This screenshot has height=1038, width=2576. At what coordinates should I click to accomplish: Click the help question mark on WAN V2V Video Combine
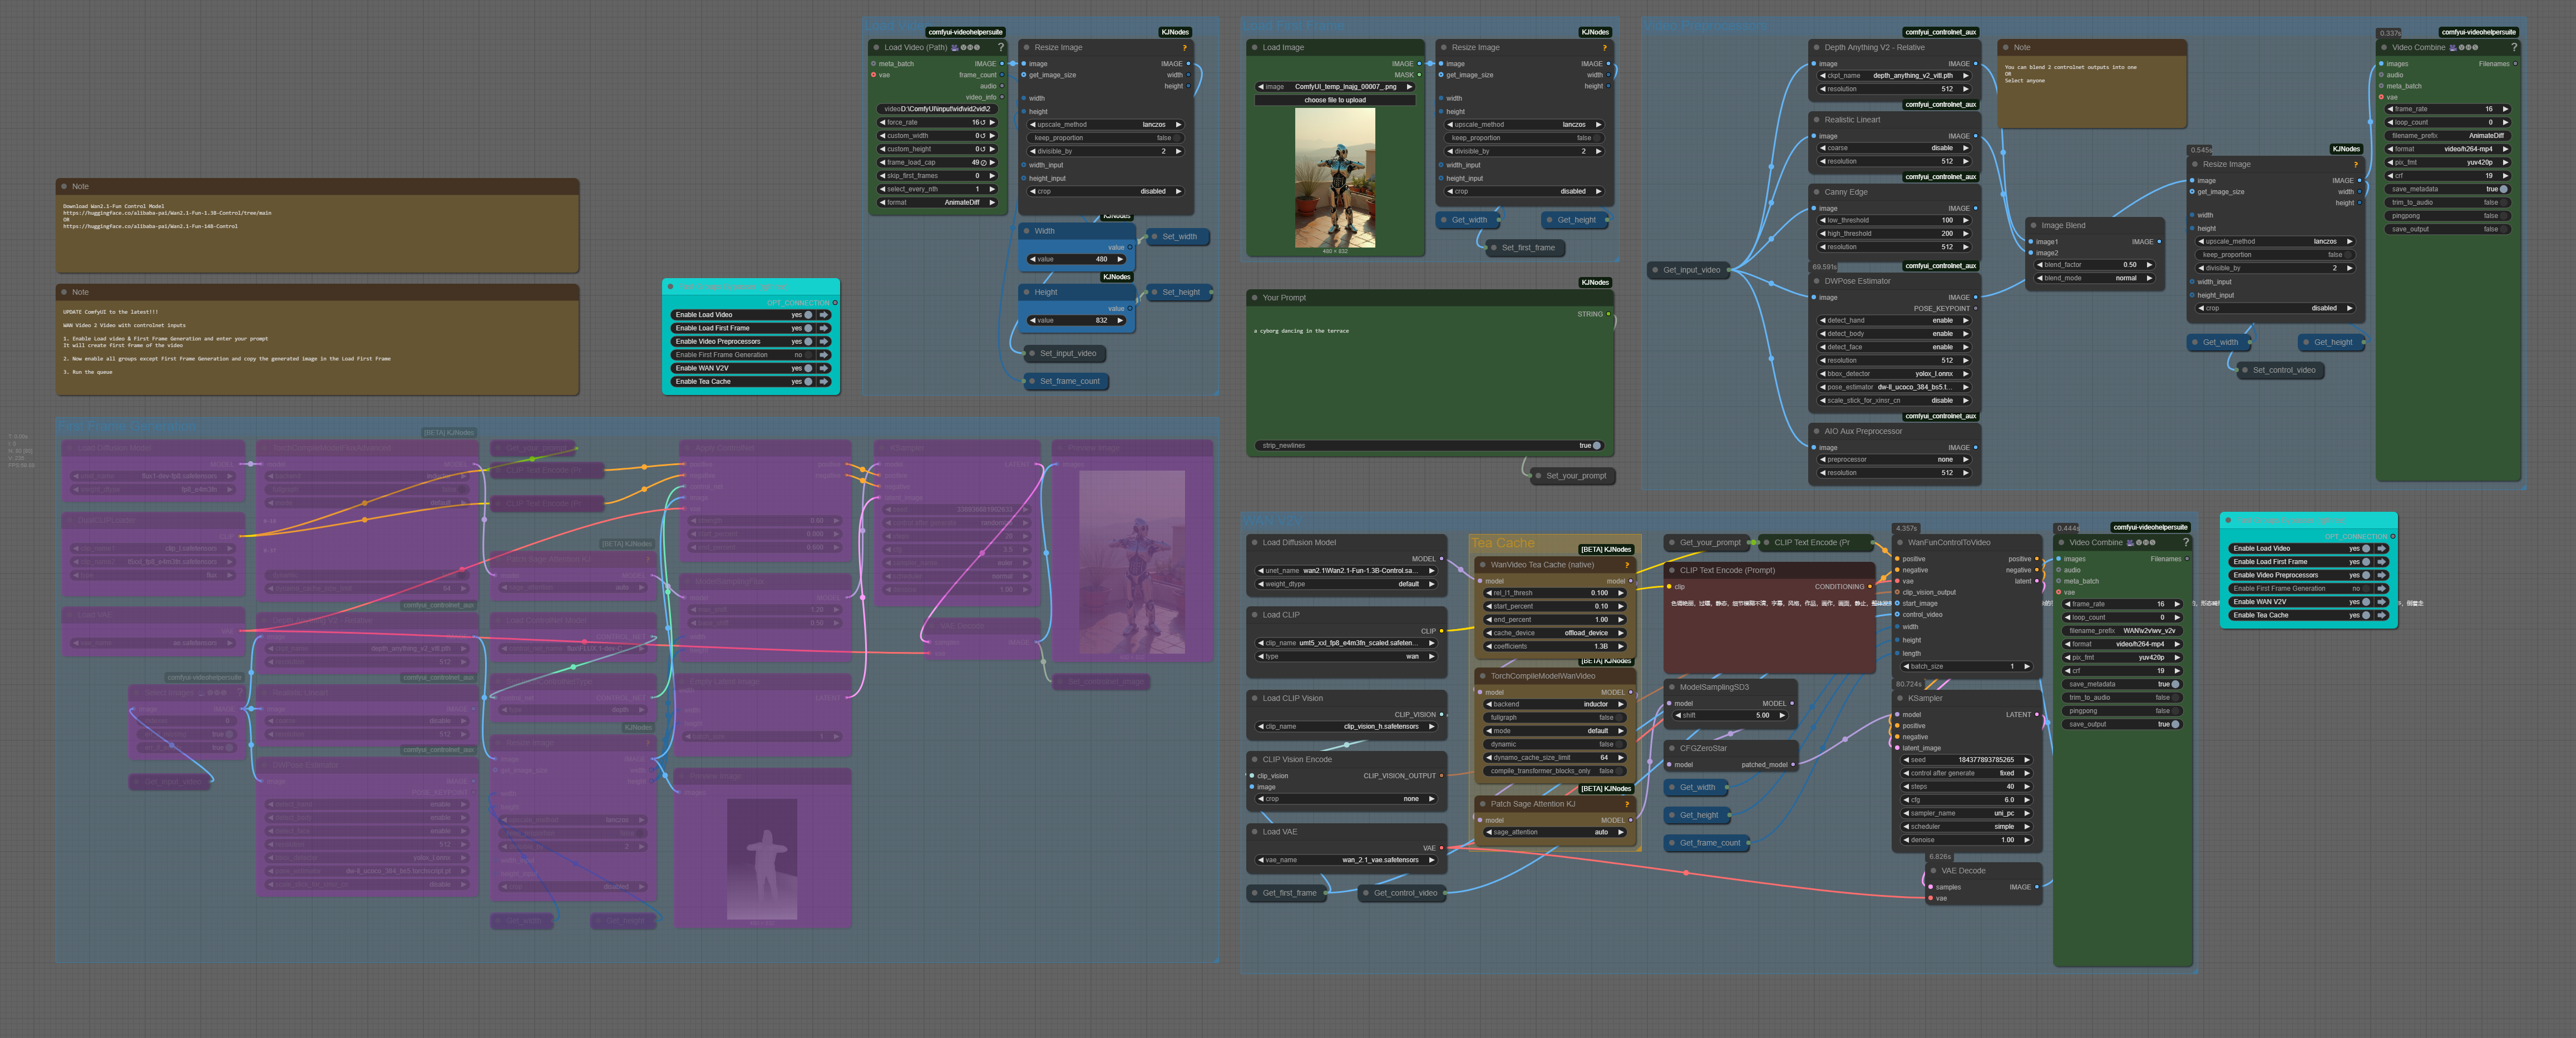2186,543
